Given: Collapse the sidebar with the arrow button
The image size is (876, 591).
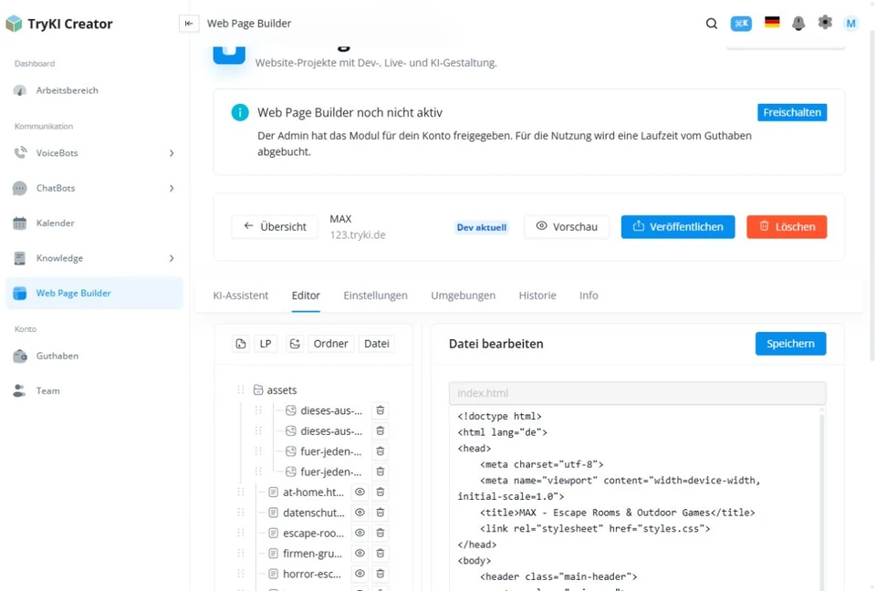Looking at the screenshot, I should [x=189, y=24].
